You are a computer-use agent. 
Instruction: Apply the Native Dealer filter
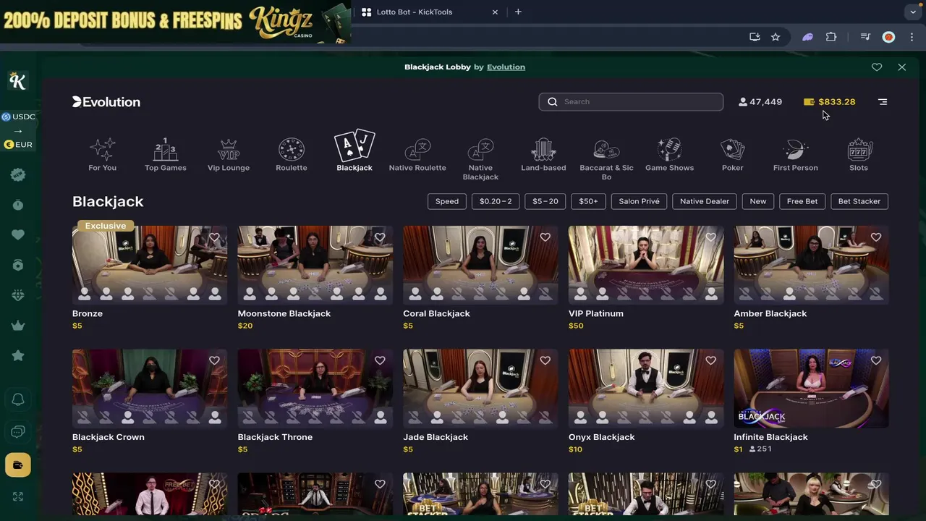(705, 201)
